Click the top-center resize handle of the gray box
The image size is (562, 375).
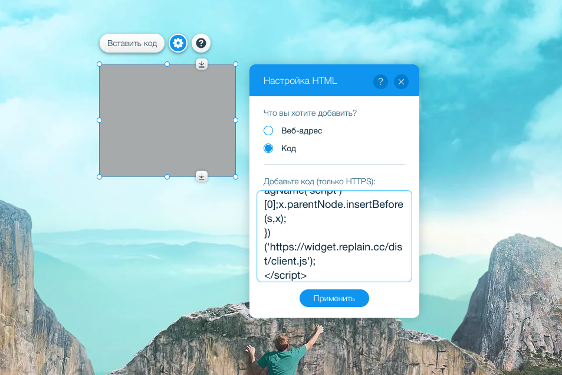point(167,64)
